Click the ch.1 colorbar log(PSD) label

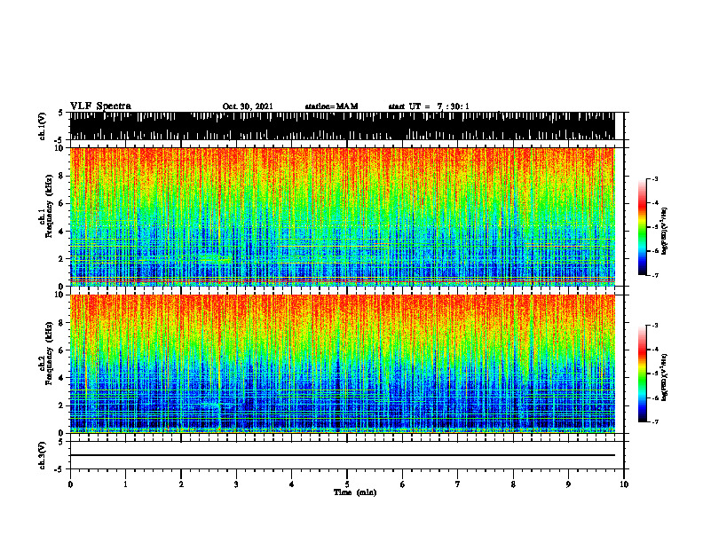pos(665,232)
